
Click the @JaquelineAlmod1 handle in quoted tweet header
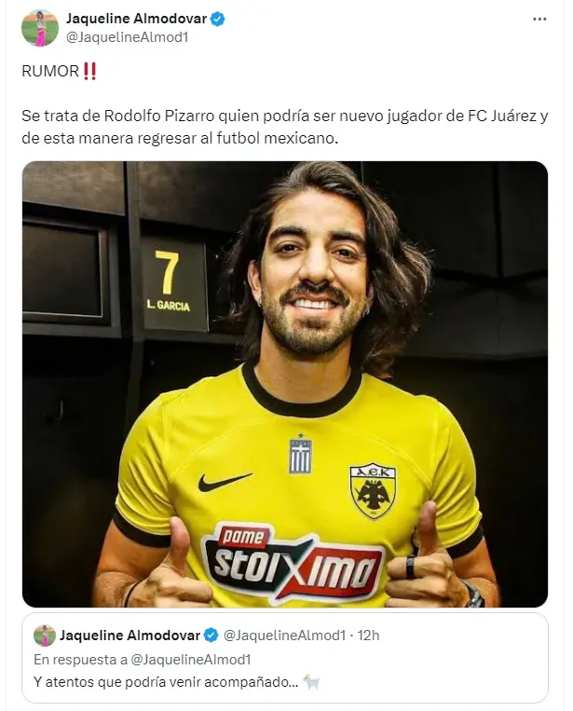click(285, 636)
